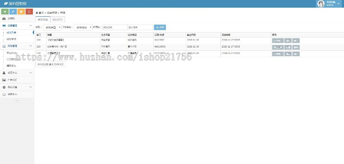Image resolution: width=344 pixels, height=164 pixels.
Task: Click the 标题 title column header
Action: pyautogui.click(x=50, y=35)
